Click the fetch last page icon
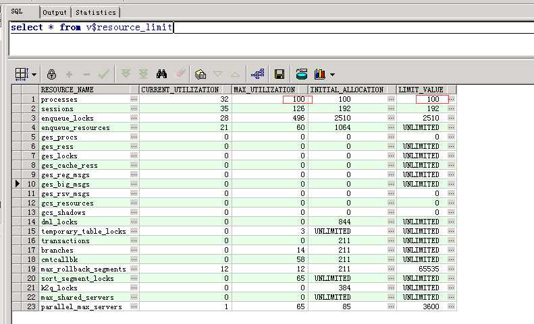This screenshot has height=324, width=534. point(143,73)
